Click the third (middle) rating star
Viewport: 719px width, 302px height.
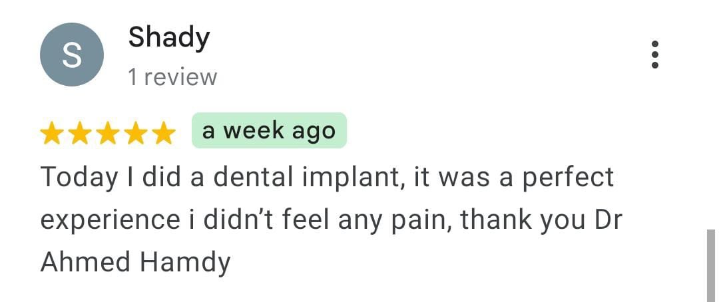pyautogui.click(x=108, y=134)
